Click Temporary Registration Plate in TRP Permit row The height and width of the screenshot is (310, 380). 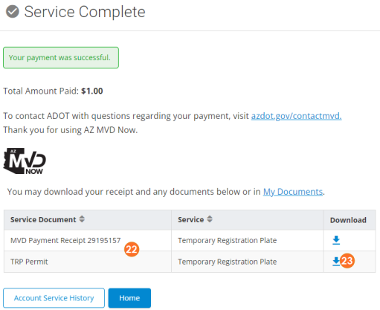tap(227, 262)
